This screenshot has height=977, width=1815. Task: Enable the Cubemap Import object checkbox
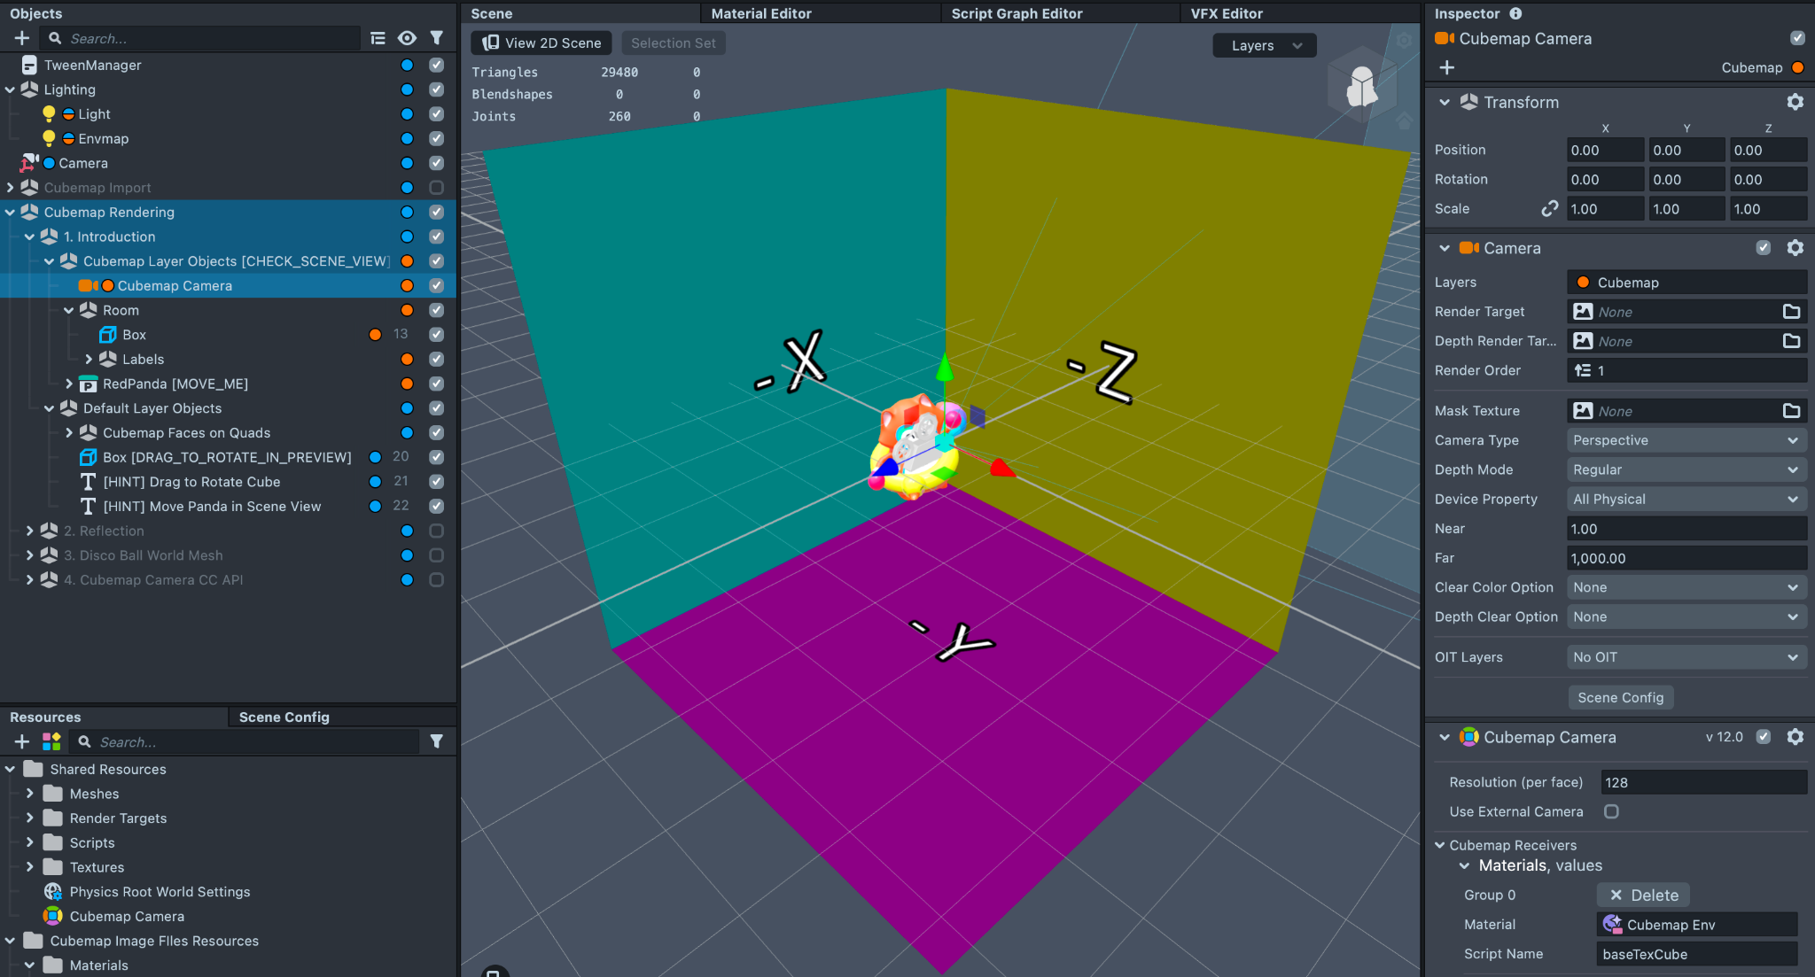click(x=436, y=188)
